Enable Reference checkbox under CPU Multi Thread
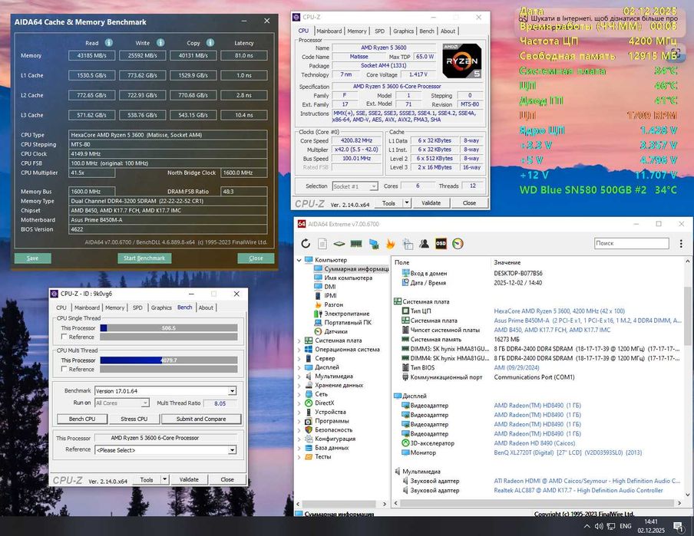 [64, 369]
